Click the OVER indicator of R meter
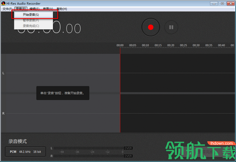 pyautogui.click(x=128, y=156)
